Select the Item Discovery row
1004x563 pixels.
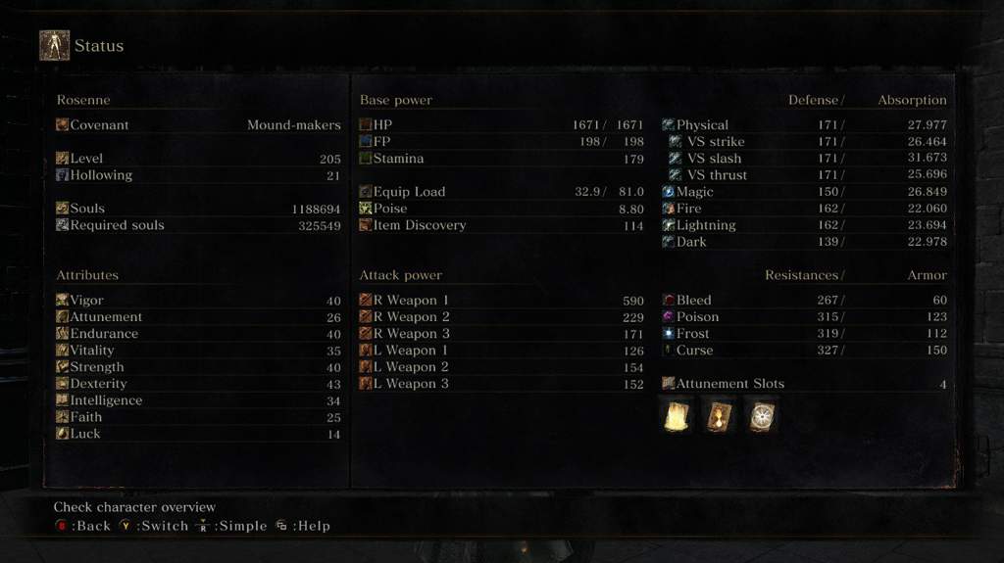(501, 224)
